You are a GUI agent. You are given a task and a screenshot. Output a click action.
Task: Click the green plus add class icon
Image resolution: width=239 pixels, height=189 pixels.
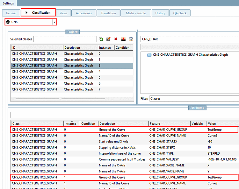click(x=101, y=39)
